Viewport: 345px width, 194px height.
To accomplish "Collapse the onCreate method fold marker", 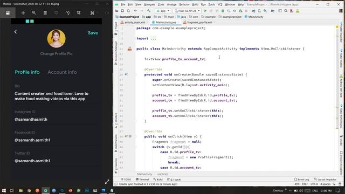I will click(x=135, y=74).
